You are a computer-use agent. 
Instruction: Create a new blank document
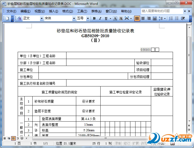7,18
